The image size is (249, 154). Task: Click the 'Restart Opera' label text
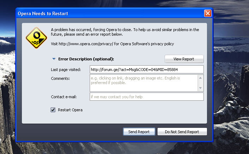(70, 110)
